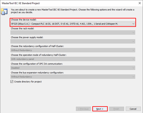Click the Finish button

coord(117,109)
